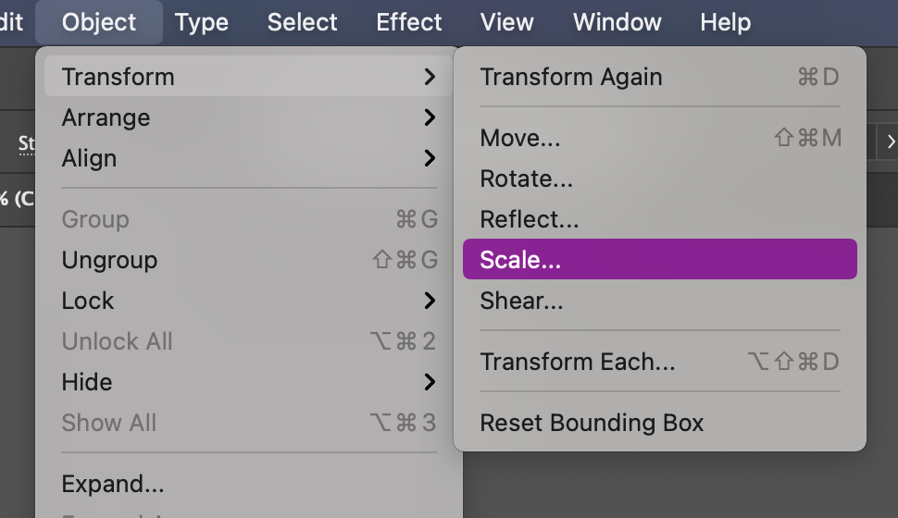Open the Select menu

tap(302, 22)
